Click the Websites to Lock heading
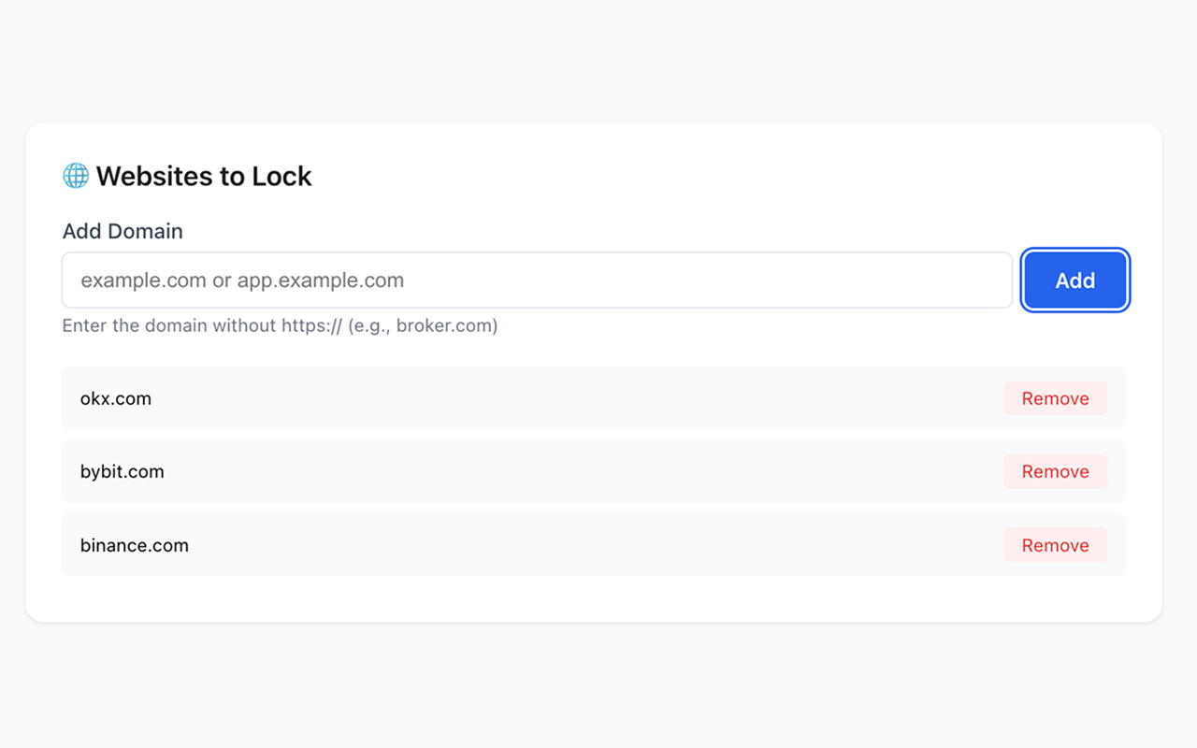 (x=204, y=176)
